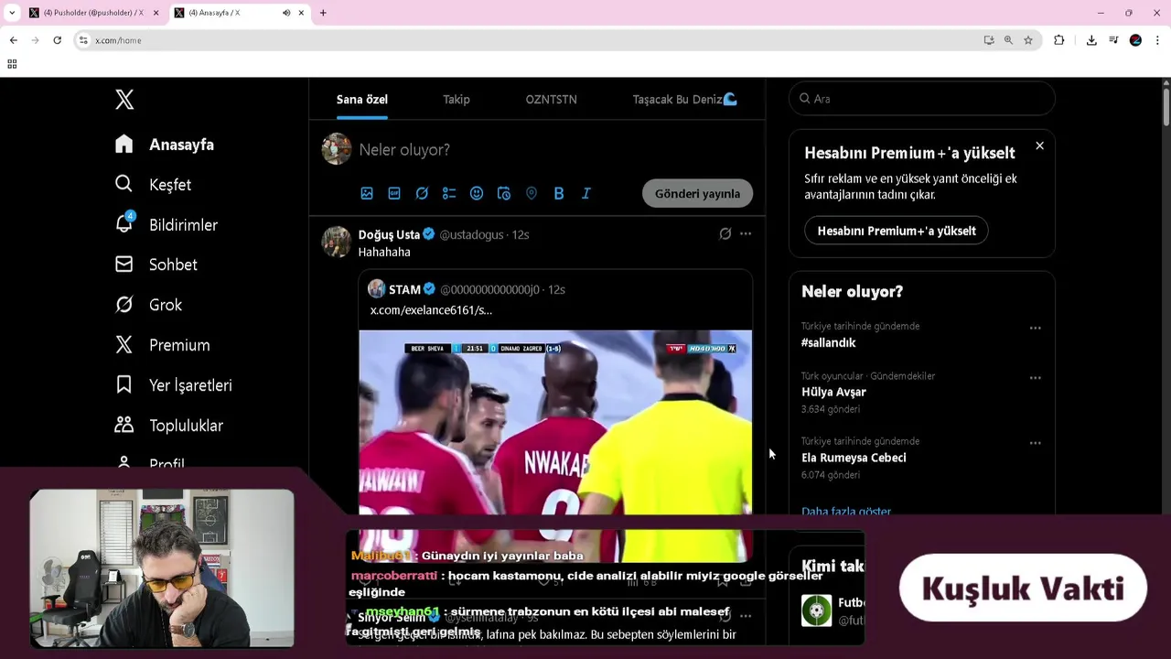Open browser downloads
Image resolution: width=1171 pixels, height=659 pixels.
(1091, 40)
